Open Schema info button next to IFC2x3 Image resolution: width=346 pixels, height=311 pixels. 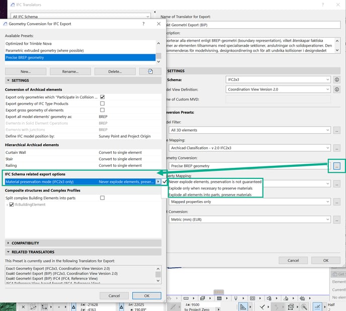point(337,79)
